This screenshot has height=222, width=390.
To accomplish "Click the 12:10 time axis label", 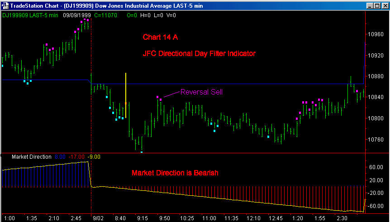I will click(253, 218).
